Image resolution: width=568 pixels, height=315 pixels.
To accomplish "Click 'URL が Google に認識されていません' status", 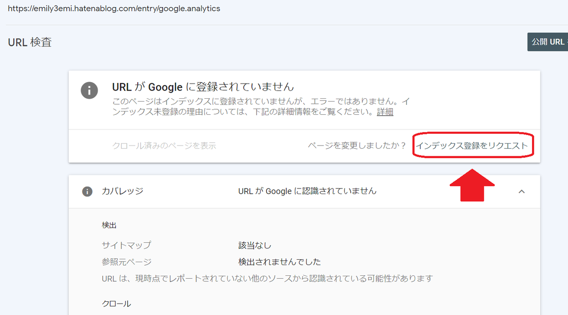I will [307, 191].
